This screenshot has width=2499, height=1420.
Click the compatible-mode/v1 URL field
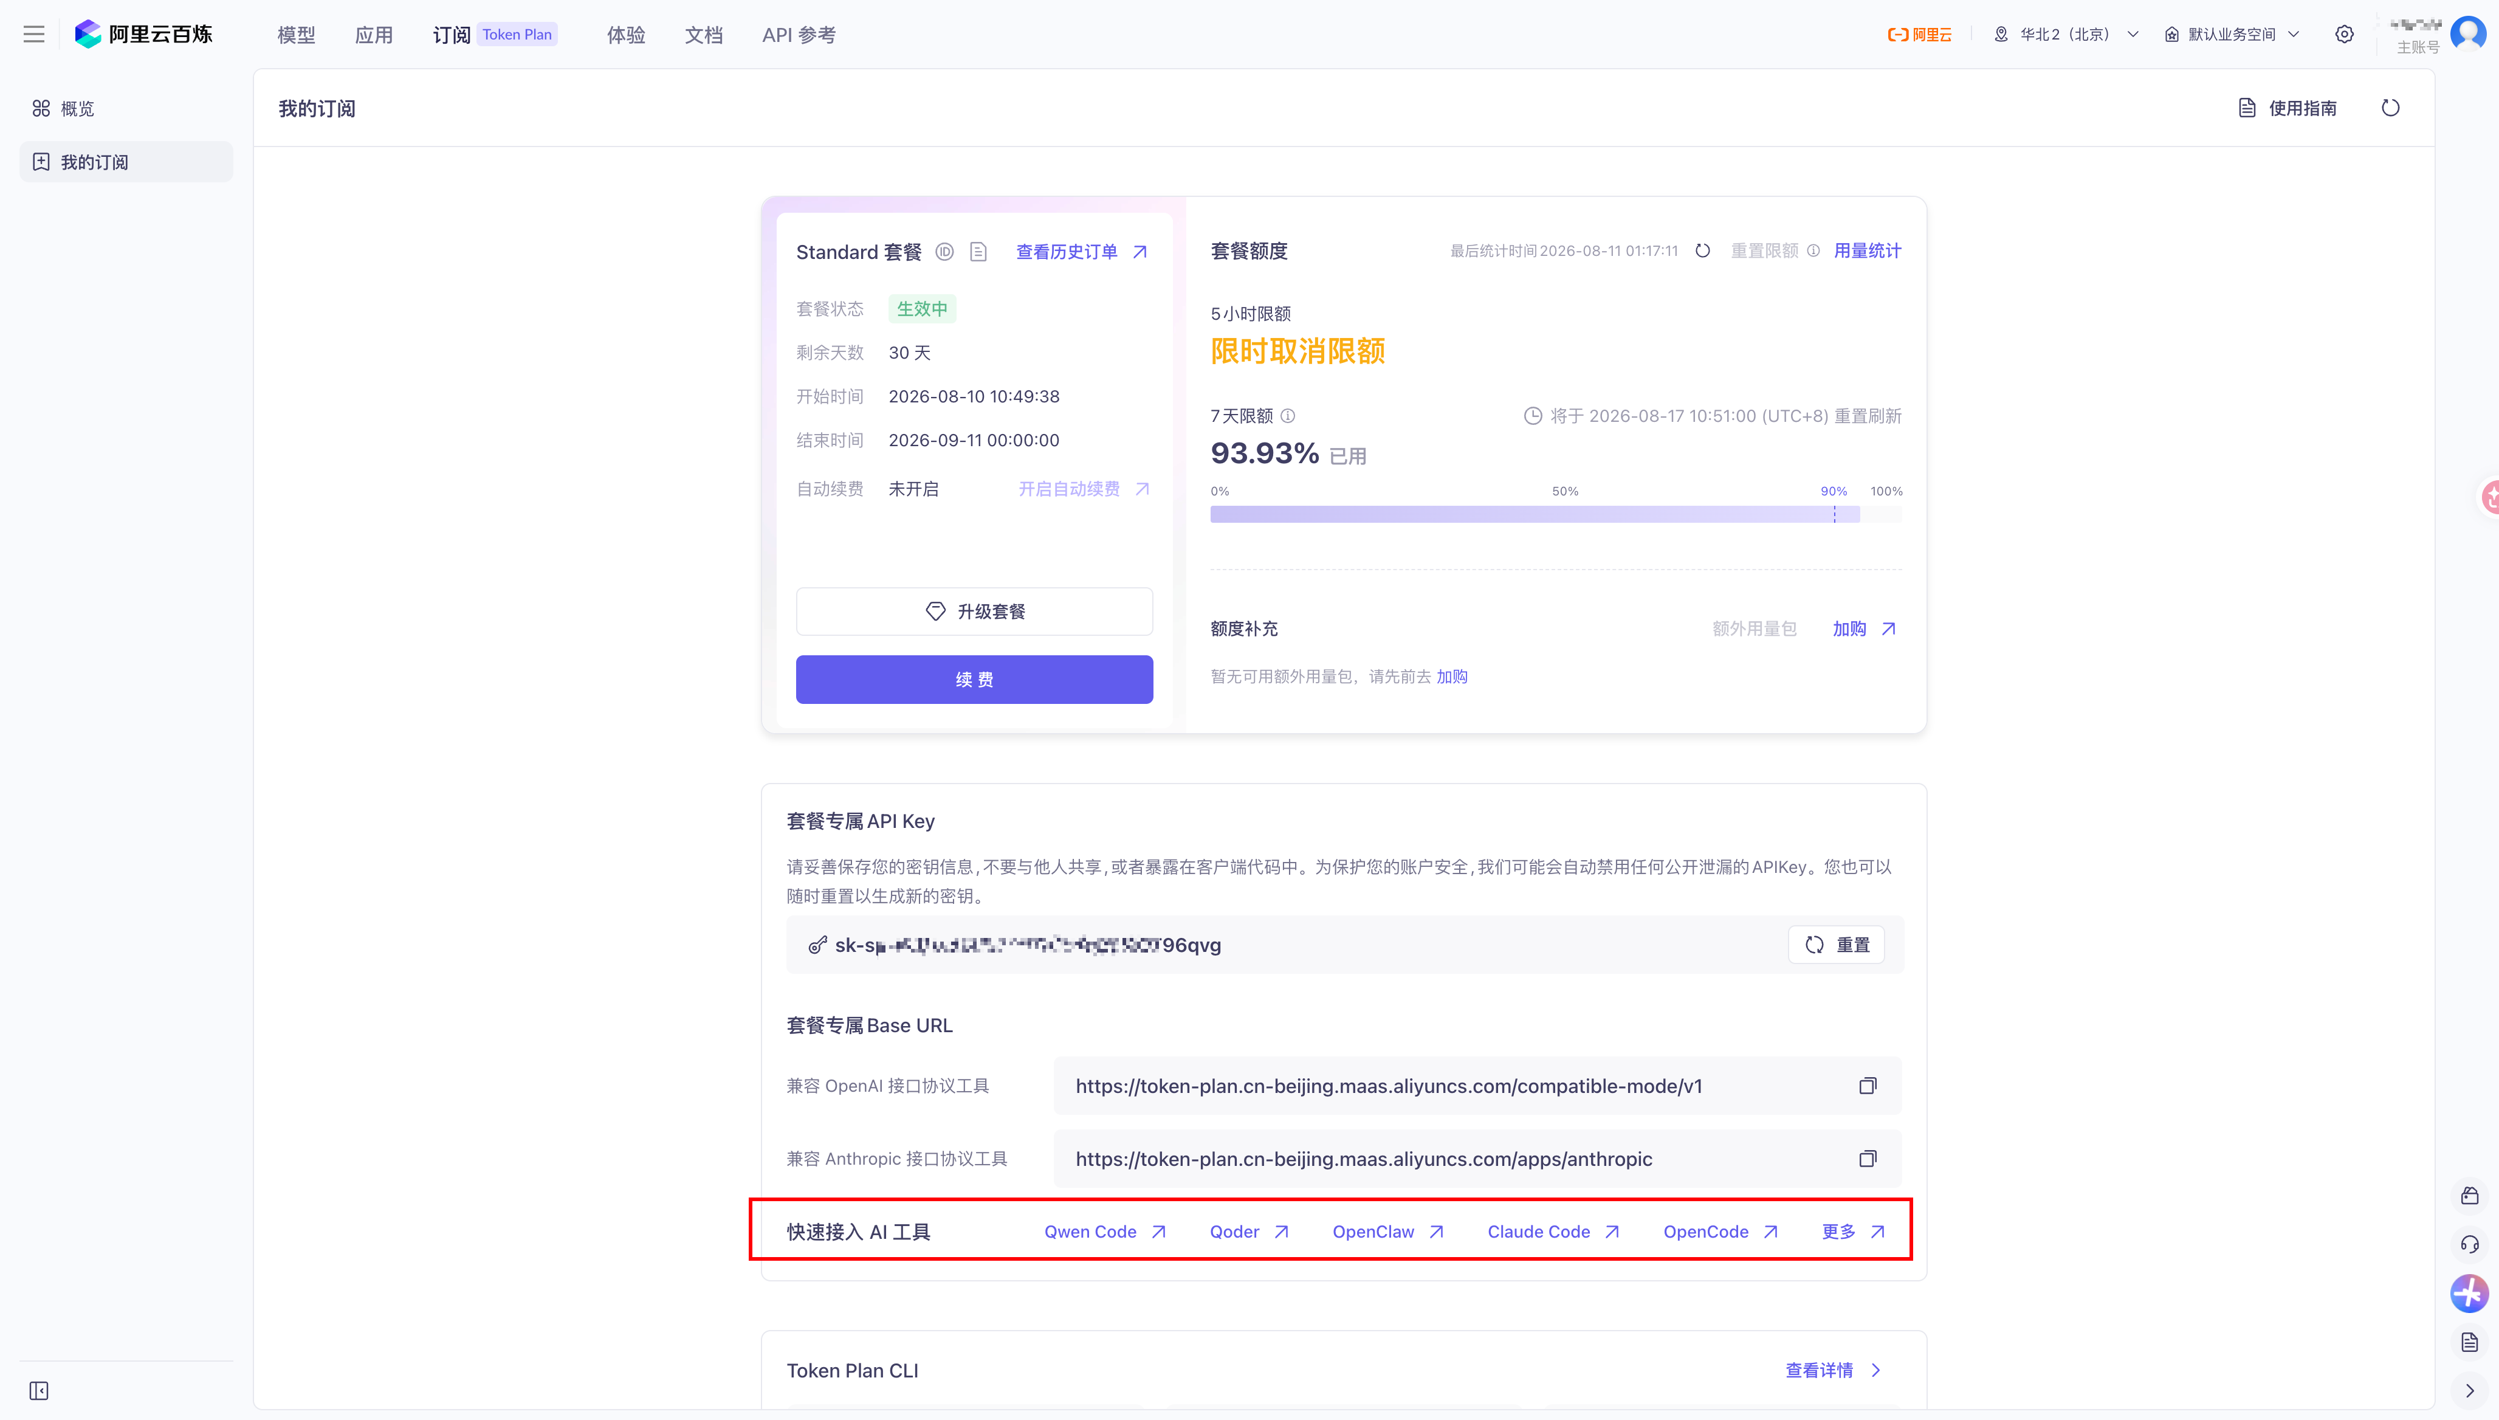click(1477, 1086)
